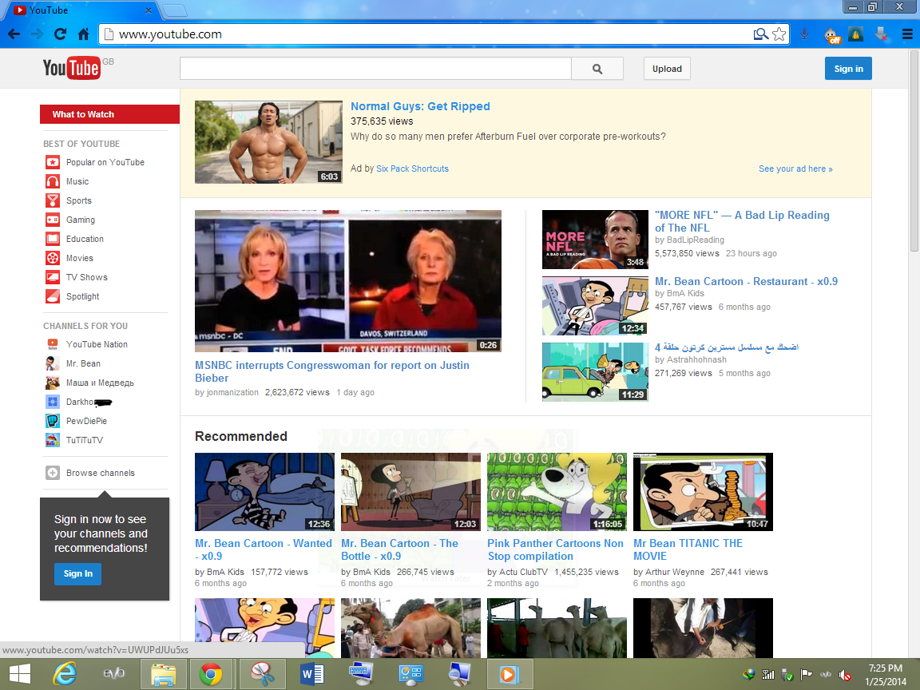Image resolution: width=920 pixels, height=690 pixels.
Task: Select the Music headphones icon
Action: pos(53,181)
